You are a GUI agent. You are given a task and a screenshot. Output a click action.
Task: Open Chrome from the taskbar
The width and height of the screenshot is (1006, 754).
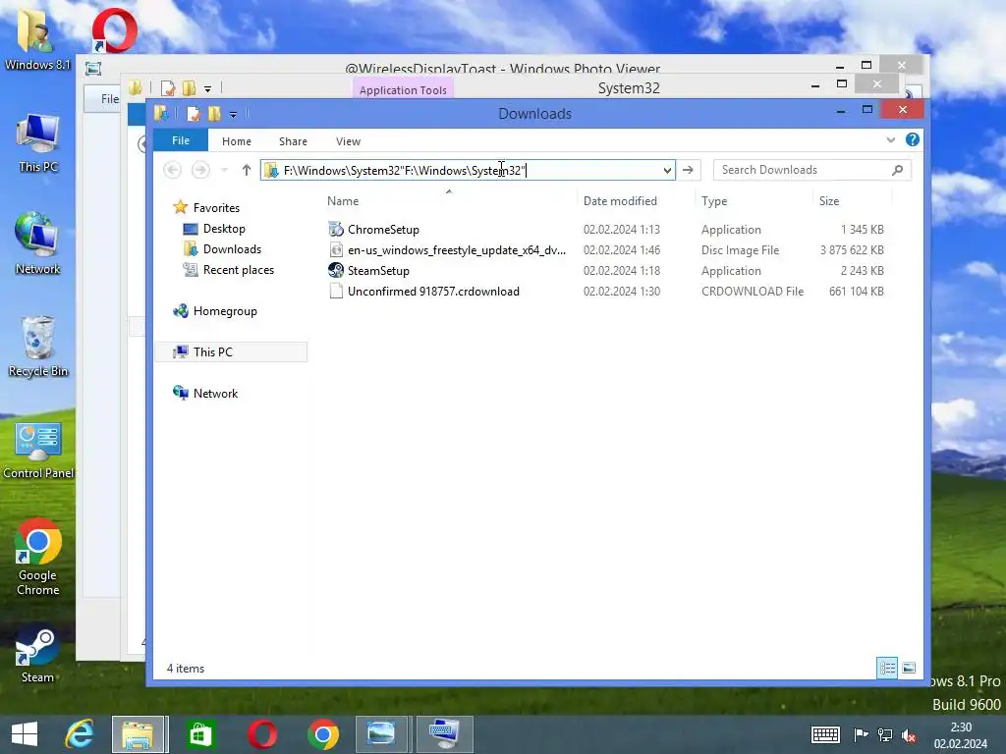pos(322,734)
